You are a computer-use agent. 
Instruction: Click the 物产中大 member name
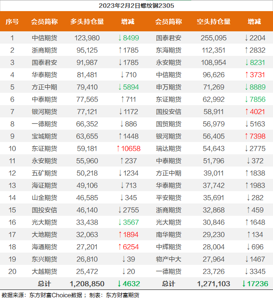169,259
